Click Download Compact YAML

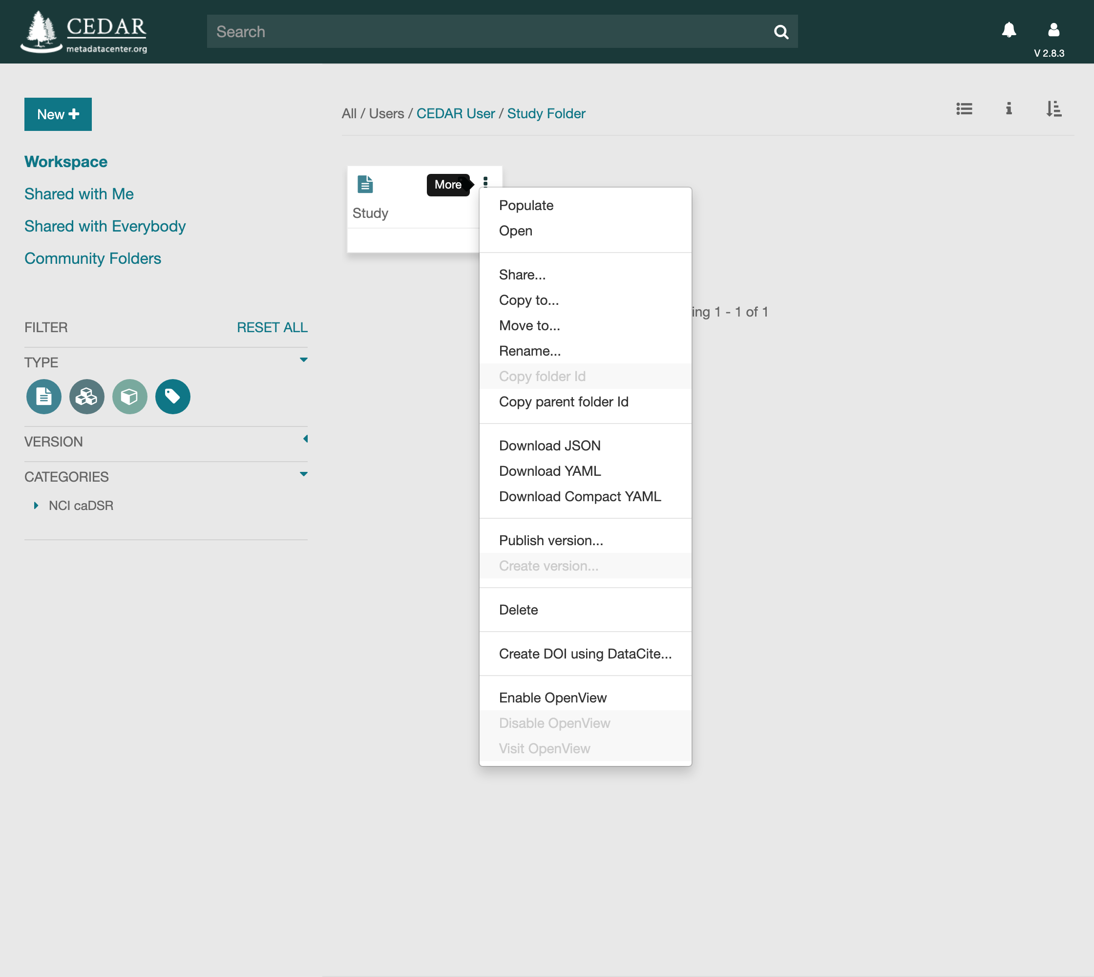click(585, 496)
